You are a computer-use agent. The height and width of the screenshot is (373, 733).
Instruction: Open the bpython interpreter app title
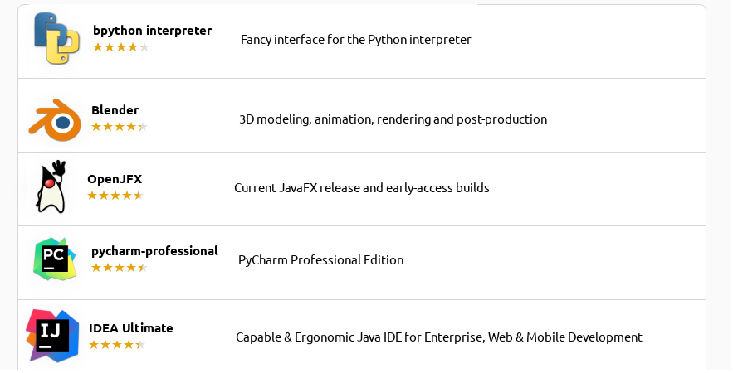coord(153,31)
